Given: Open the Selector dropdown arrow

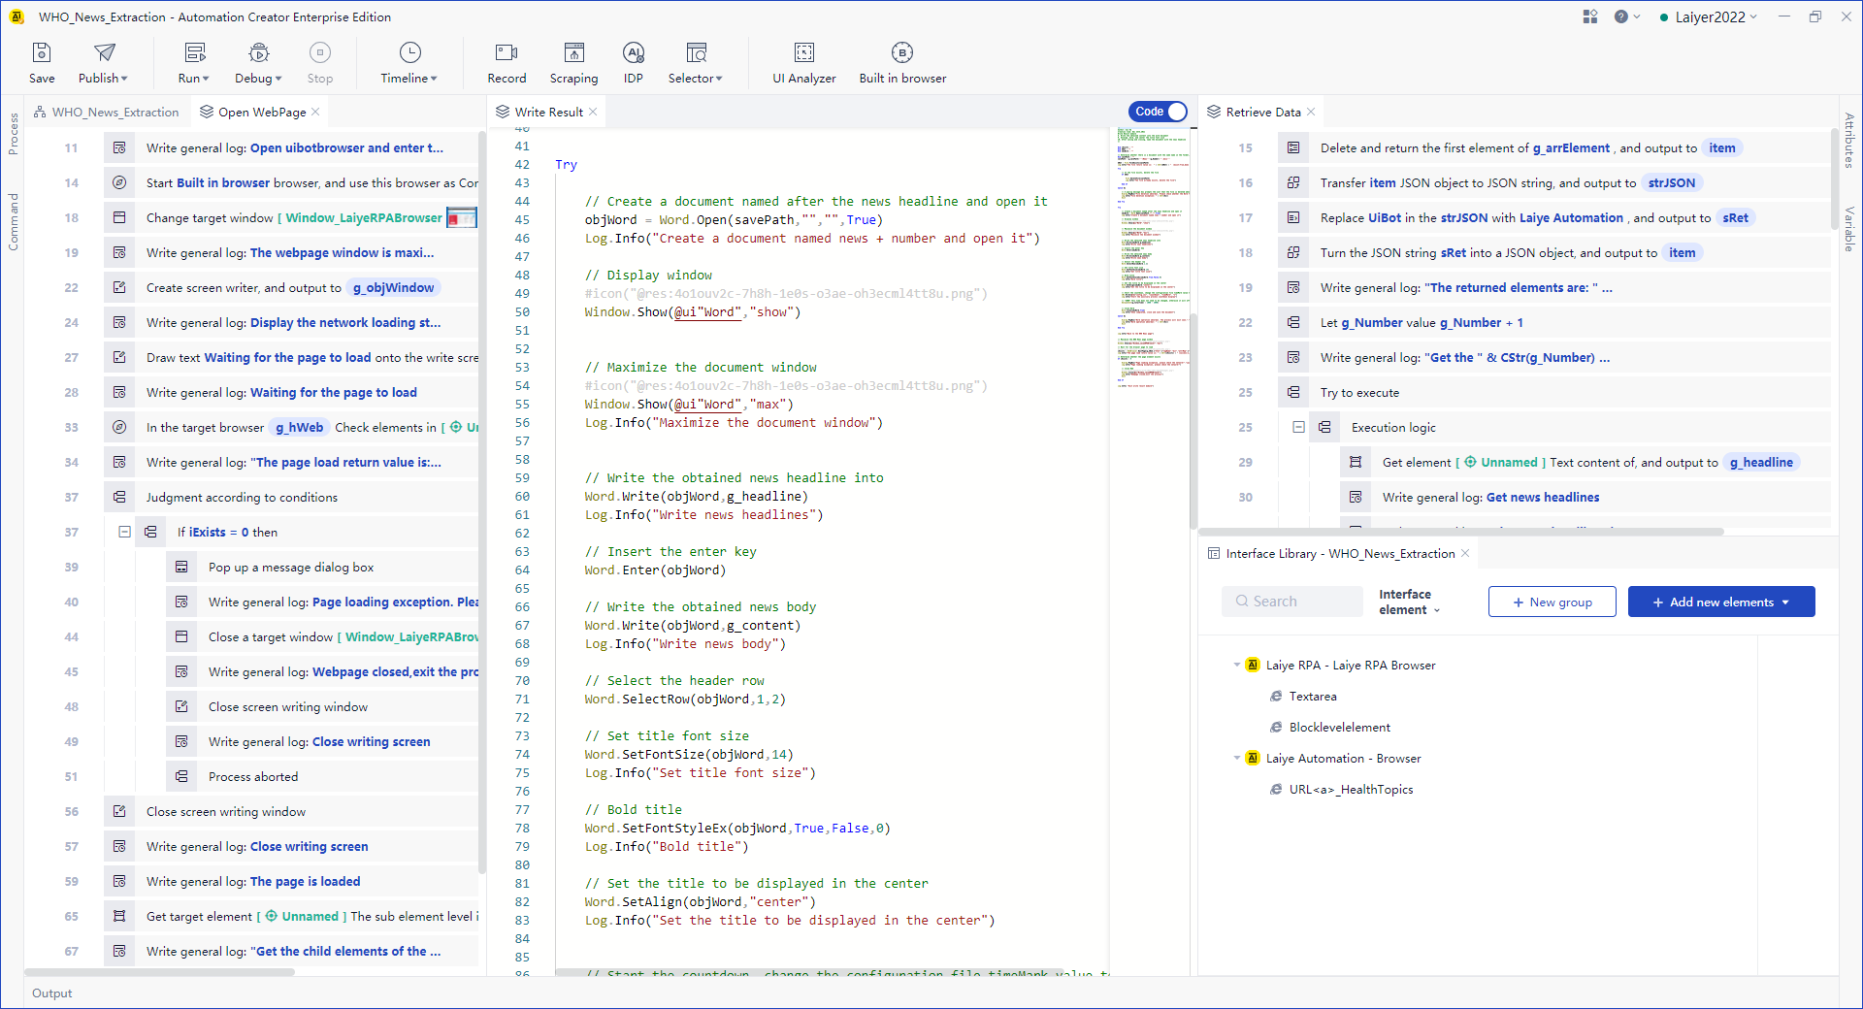Looking at the screenshot, I should point(719,79).
